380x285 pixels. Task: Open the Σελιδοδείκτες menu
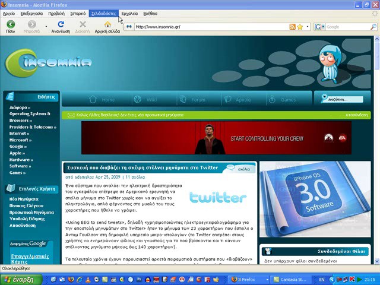(x=103, y=14)
